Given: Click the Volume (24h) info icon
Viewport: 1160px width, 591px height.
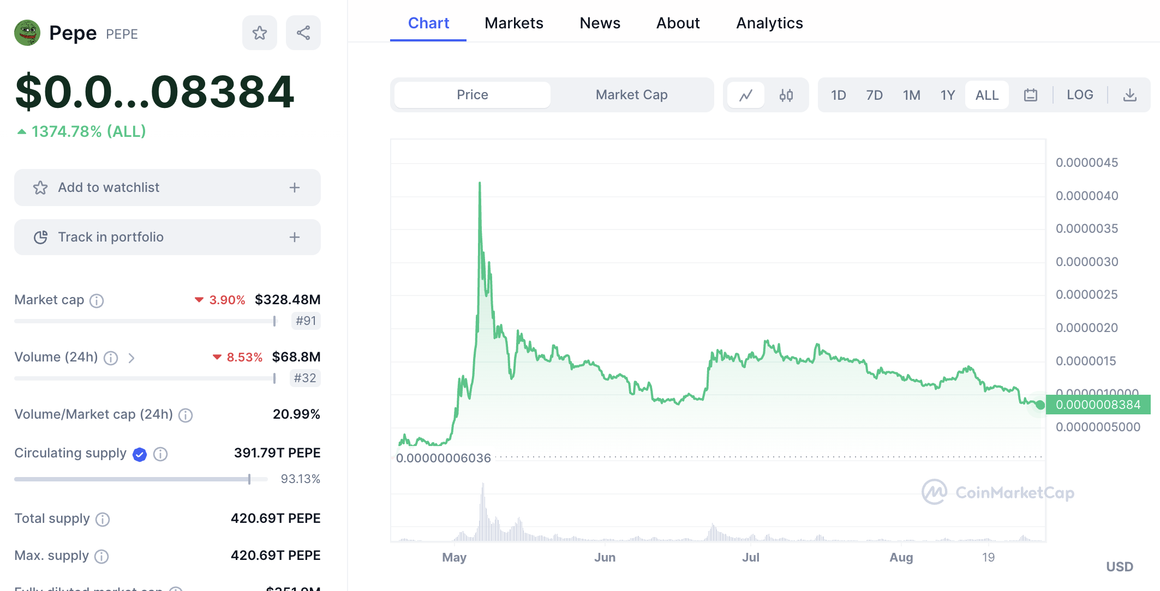Looking at the screenshot, I should click(x=111, y=358).
